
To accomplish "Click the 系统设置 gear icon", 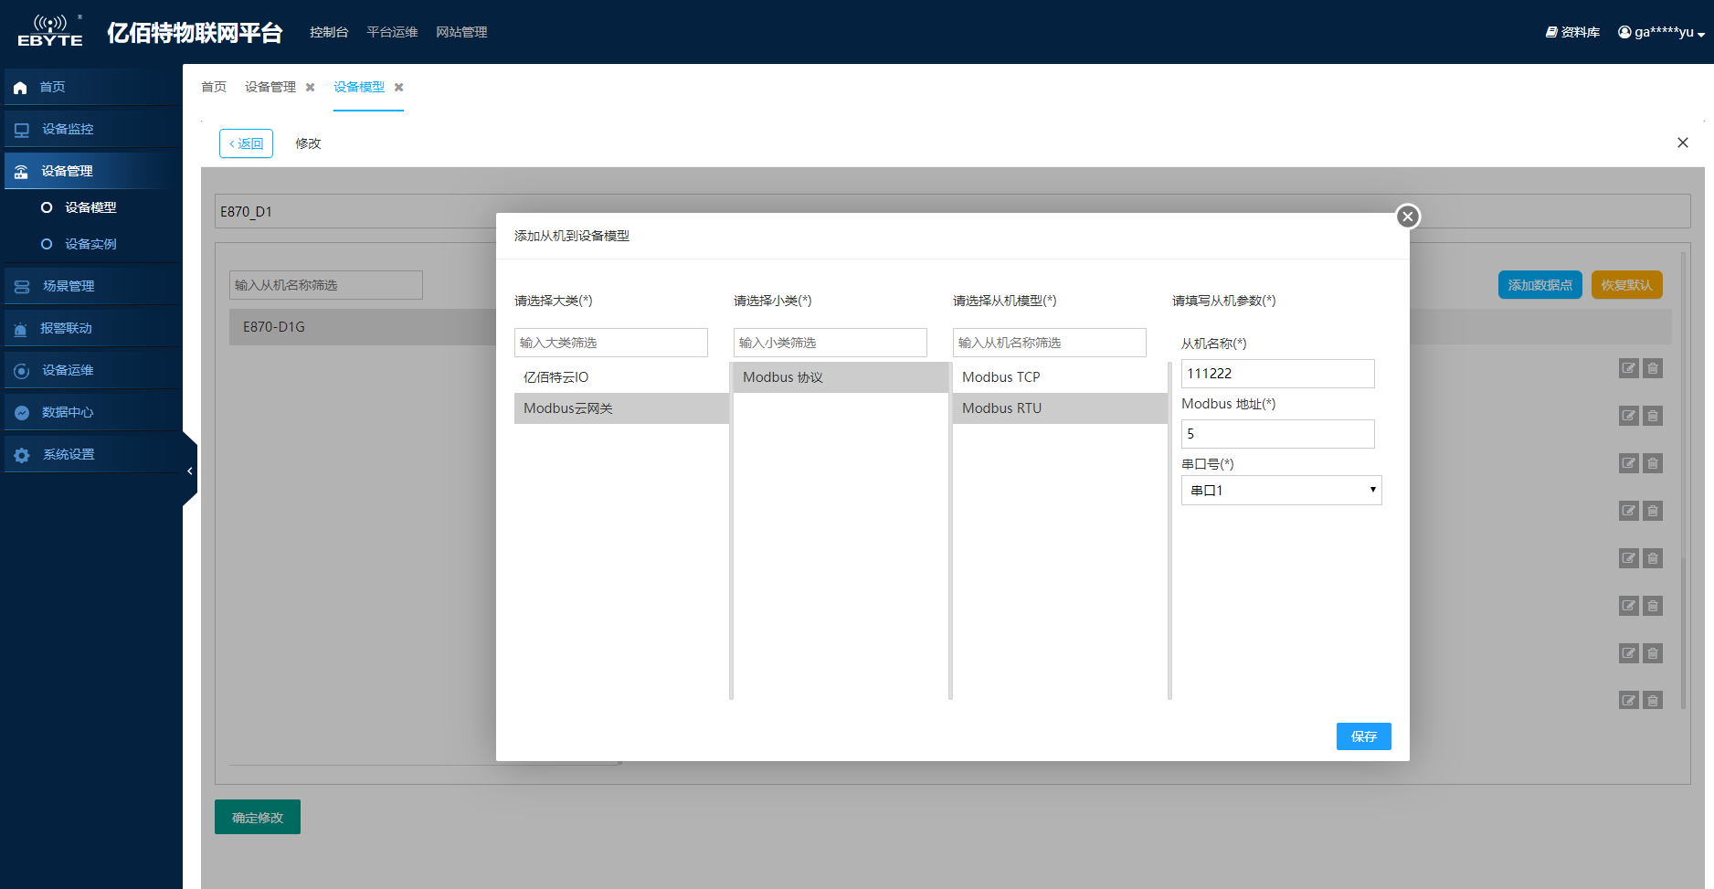I will click(x=22, y=455).
